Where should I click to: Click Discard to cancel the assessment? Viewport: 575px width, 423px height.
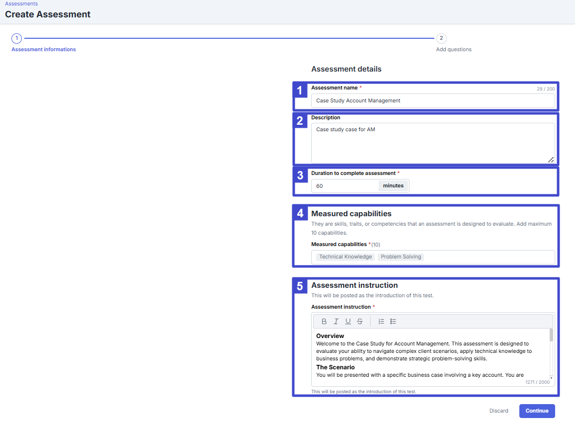pos(498,411)
